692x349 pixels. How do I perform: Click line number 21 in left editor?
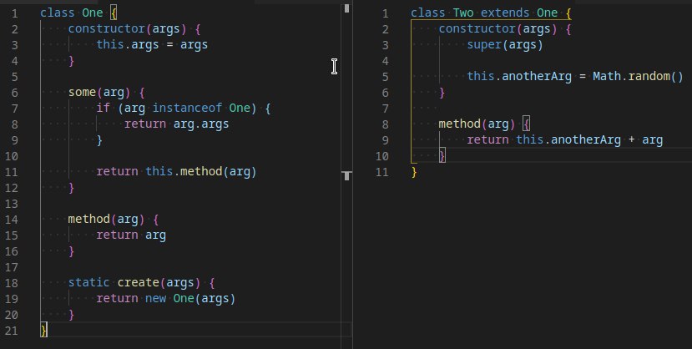coord(12,331)
